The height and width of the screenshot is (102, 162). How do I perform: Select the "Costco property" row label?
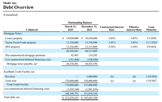[x=14, y=38]
